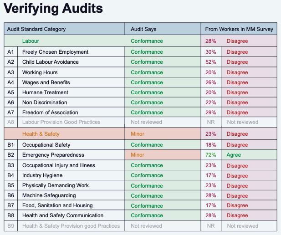This screenshot has height=235, width=281.
Task: Click greyed 'Labour Provision Good Practices' row
Action: [x=61, y=122]
